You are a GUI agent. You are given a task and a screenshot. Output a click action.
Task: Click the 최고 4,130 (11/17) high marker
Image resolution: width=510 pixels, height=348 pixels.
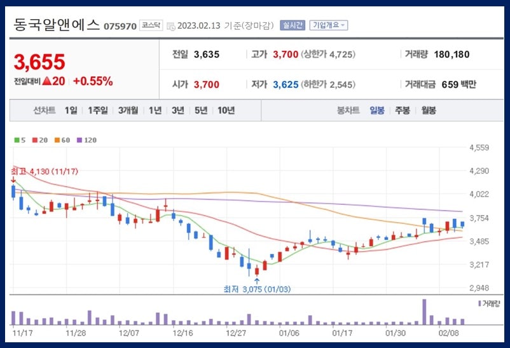[45, 171]
